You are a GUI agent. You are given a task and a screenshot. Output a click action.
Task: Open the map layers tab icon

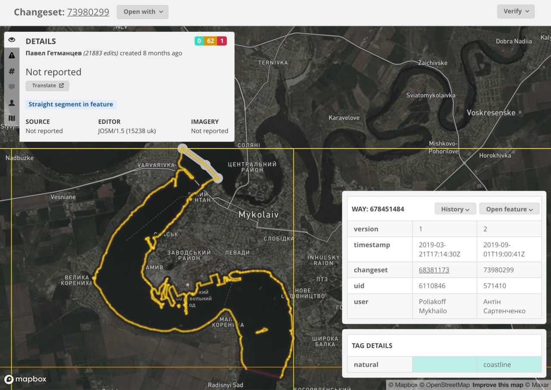(12, 118)
